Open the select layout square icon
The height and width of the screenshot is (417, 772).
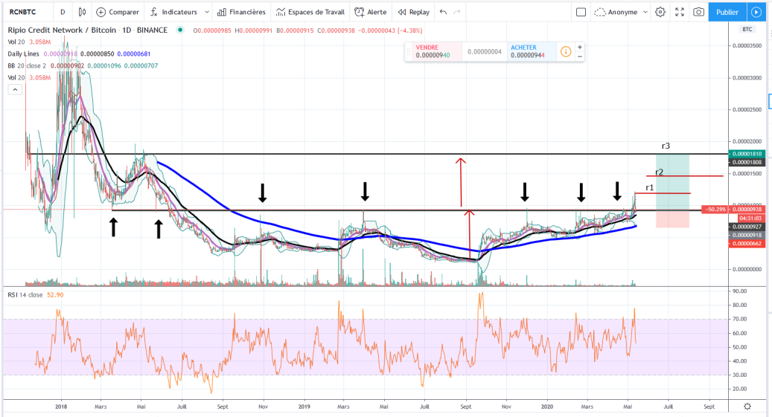point(581,12)
